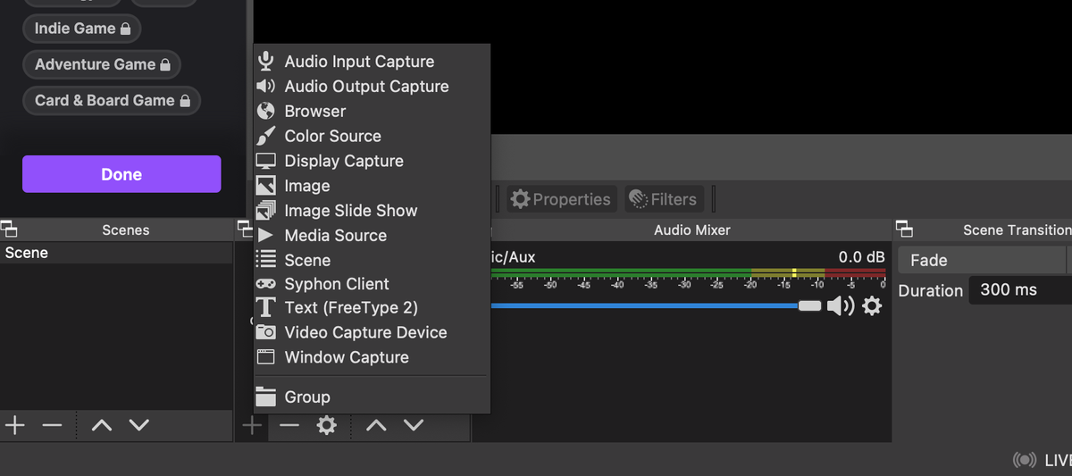
Task: Open Filters for selected source
Action: click(x=664, y=199)
